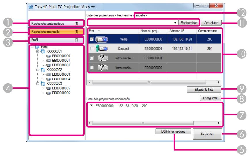
Task: Click the connected list horizontal scrollbar thumb
Action: click(143, 123)
